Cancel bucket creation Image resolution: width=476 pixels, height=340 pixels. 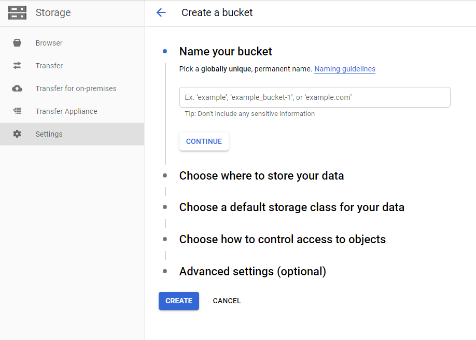[x=227, y=301]
